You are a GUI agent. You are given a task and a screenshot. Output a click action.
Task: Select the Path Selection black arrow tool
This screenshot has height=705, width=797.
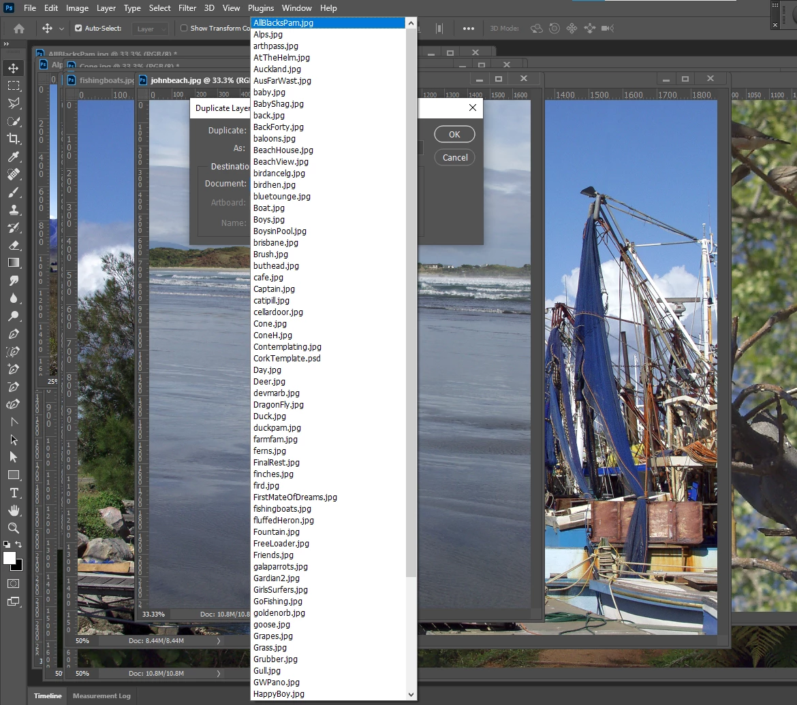click(14, 440)
